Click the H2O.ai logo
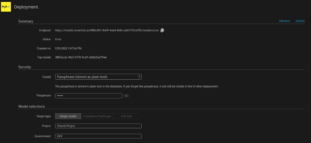This screenshot has height=143, width=311. pos(6,7)
